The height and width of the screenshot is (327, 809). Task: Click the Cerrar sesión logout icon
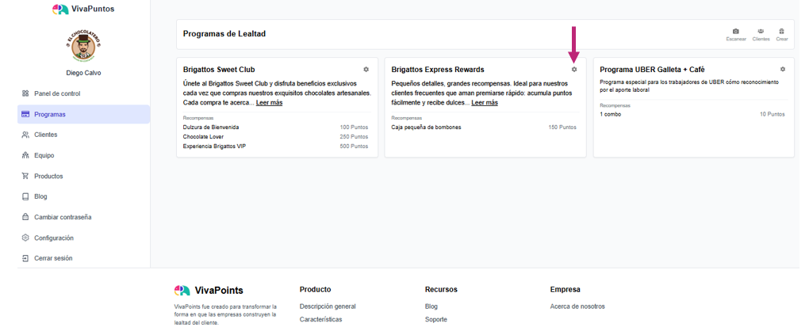point(25,258)
